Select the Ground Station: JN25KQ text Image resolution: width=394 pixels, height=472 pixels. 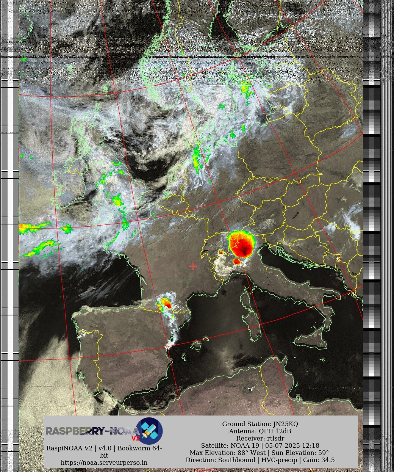(x=260, y=424)
